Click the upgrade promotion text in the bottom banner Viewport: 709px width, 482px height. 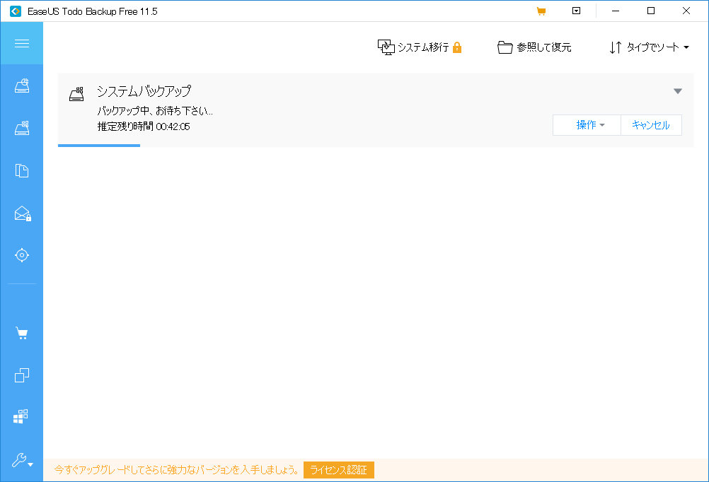tap(176, 470)
